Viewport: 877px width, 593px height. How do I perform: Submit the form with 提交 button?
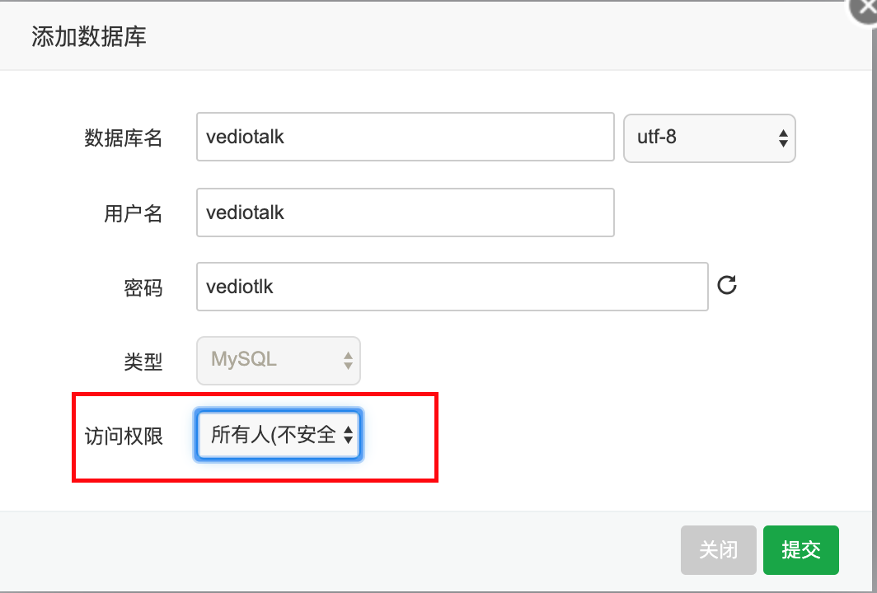click(800, 550)
